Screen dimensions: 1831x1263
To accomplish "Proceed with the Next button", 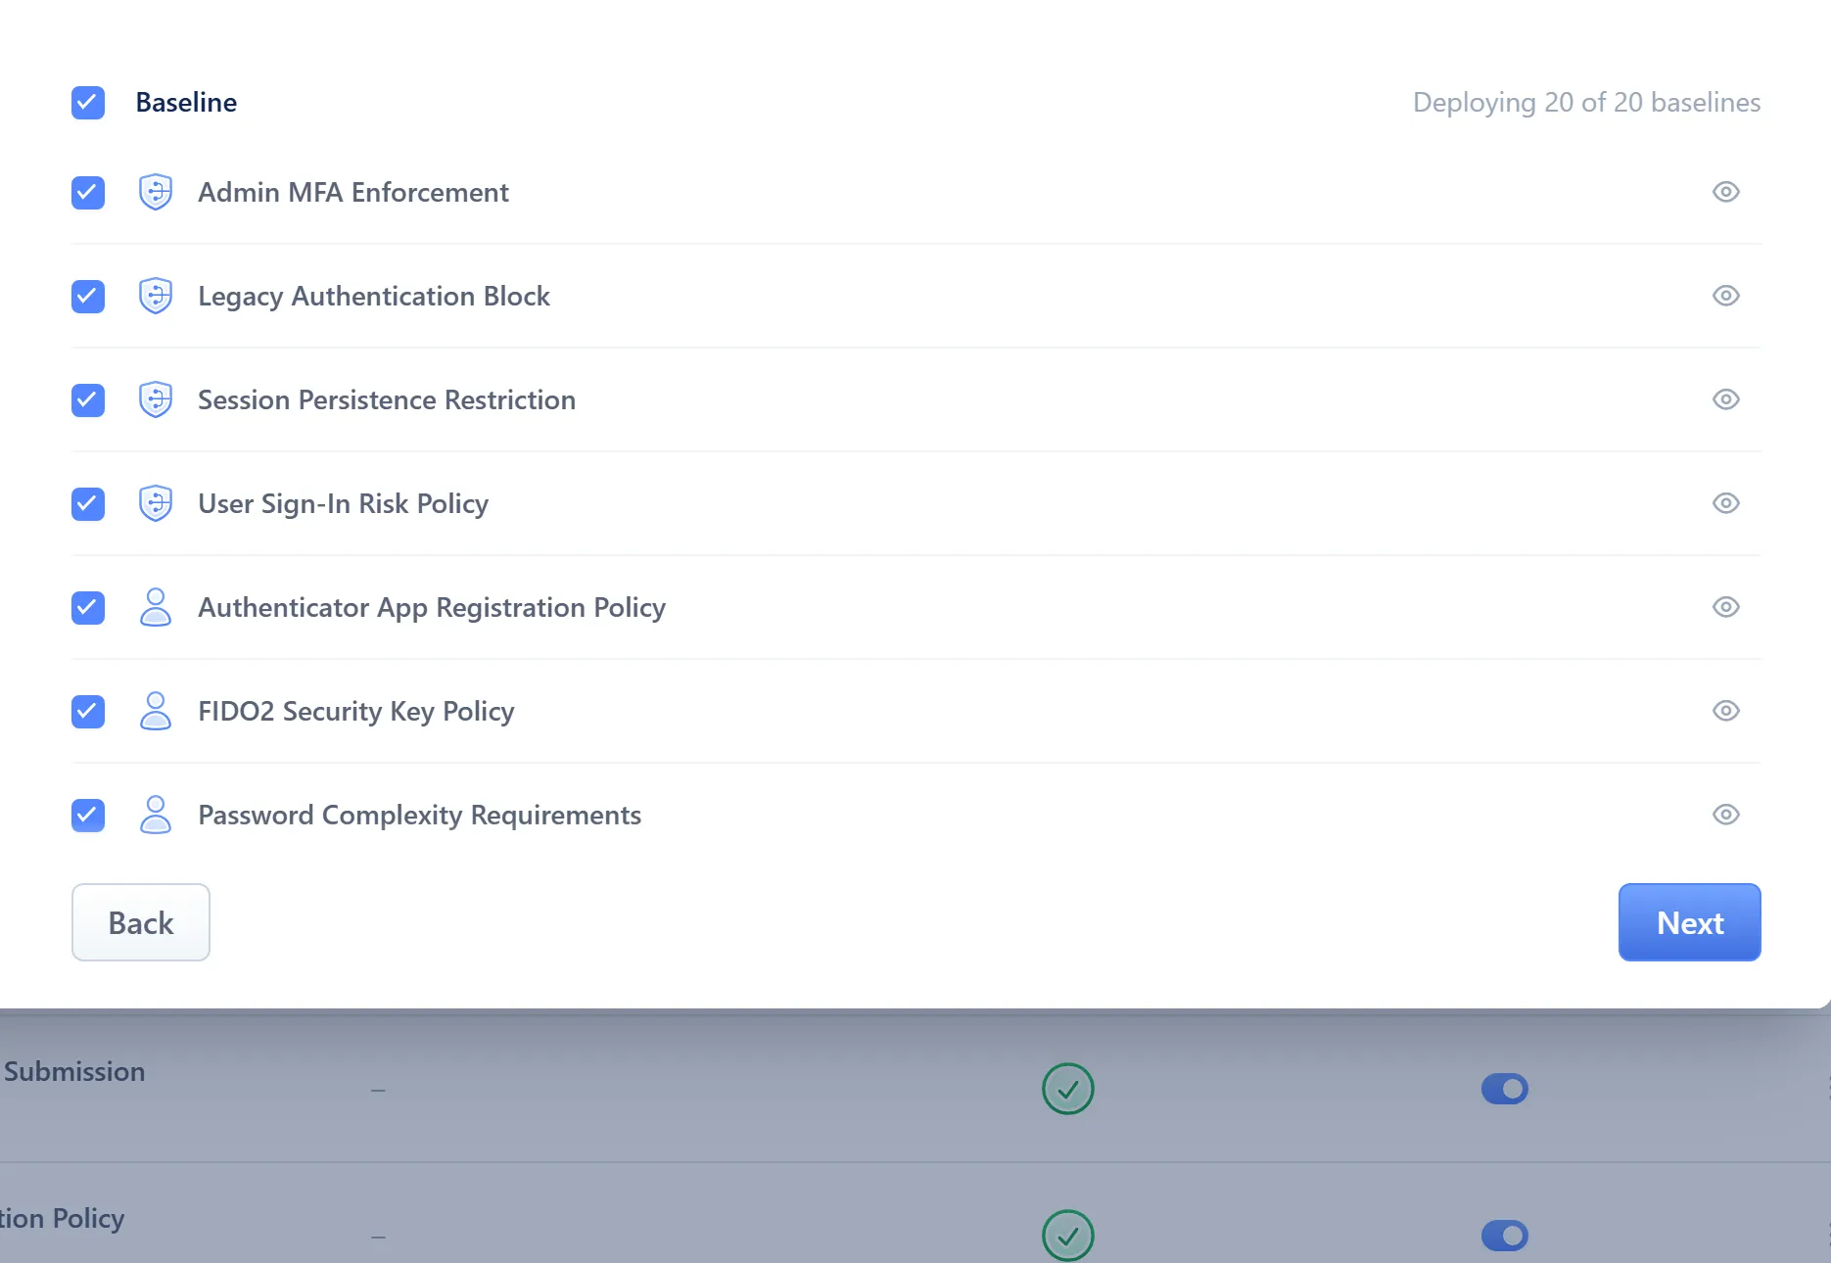I will [x=1690, y=922].
